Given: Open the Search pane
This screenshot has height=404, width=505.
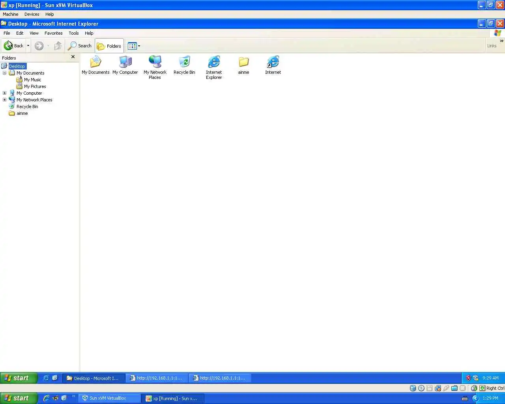Looking at the screenshot, I should point(80,46).
